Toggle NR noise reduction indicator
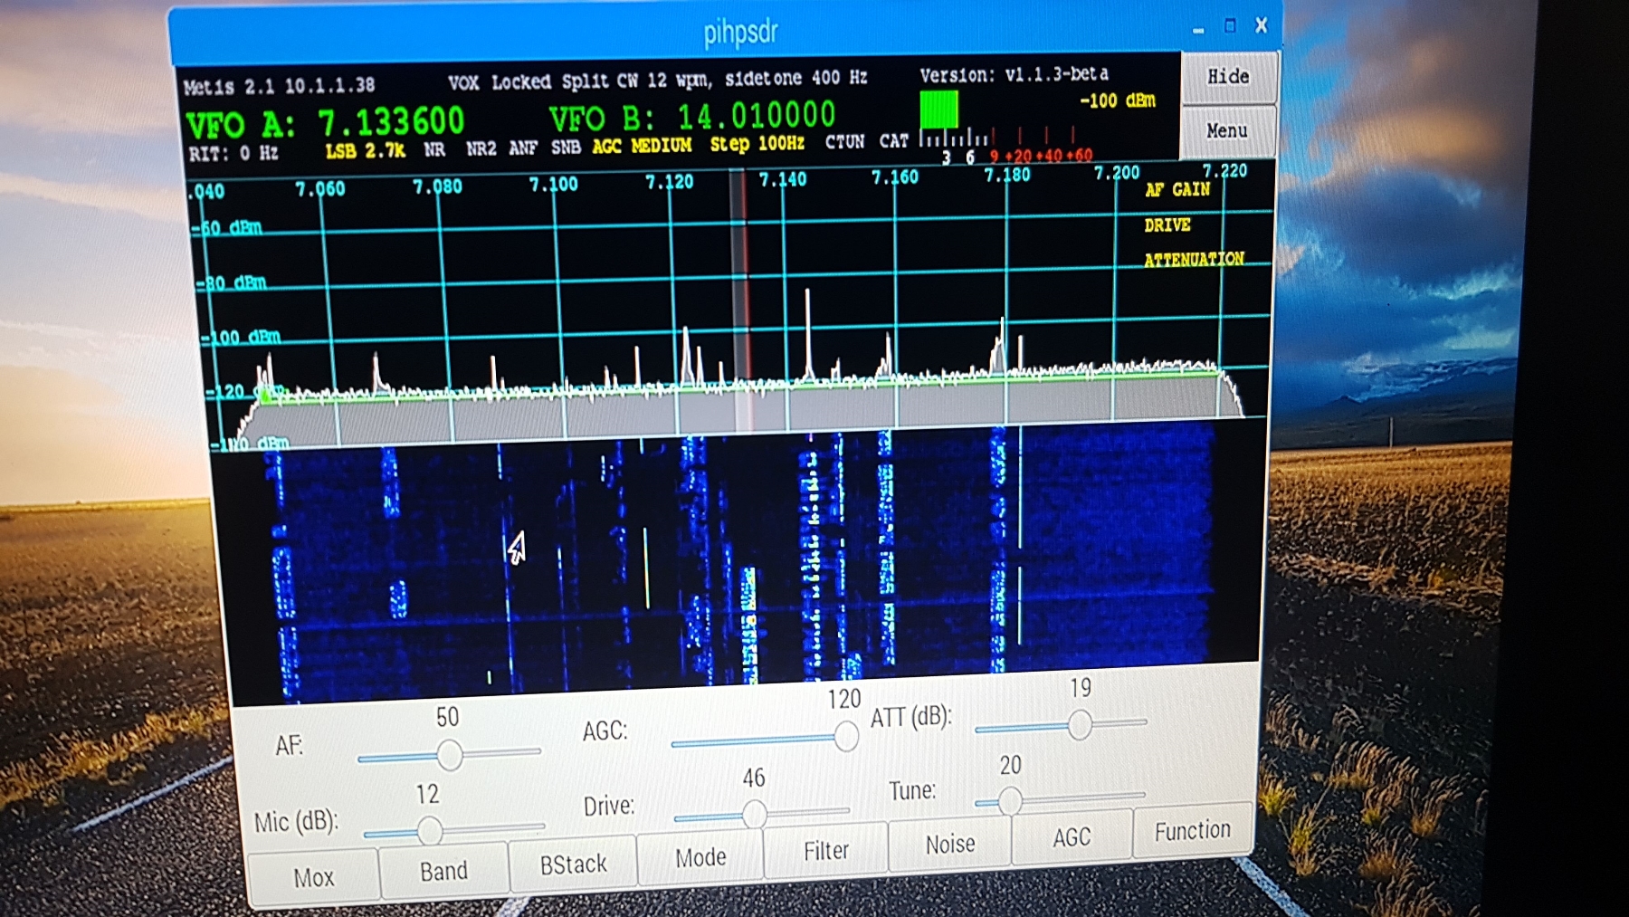This screenshot has height=917, width=1629. tap(434, 149)
